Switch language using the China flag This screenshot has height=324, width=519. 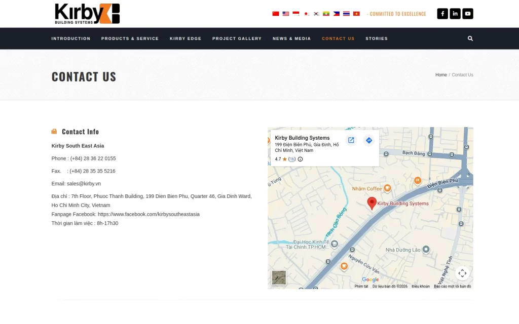pyautogui.click(x=276, y=14)
